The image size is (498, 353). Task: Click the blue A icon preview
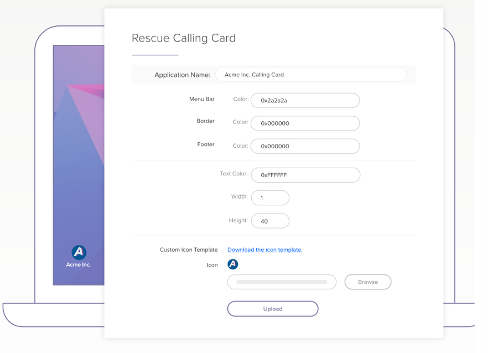pyautogui.click(x=233, y=264)
